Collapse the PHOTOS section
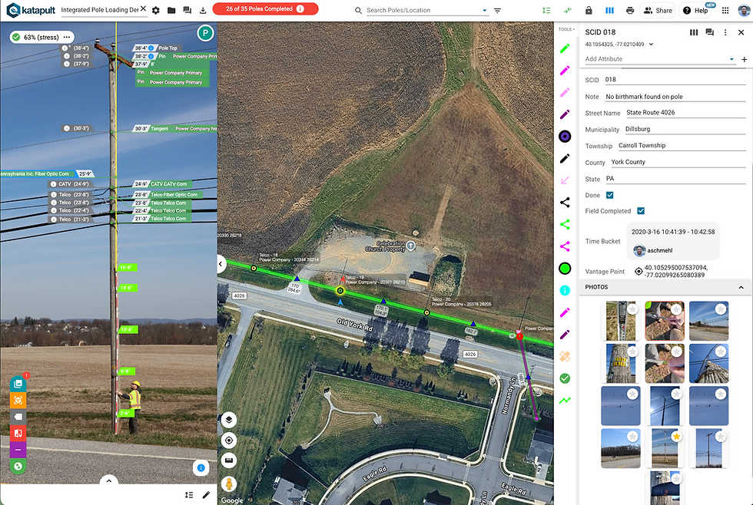The width and height of the screenshot is (753, 505). coord(741,287)
